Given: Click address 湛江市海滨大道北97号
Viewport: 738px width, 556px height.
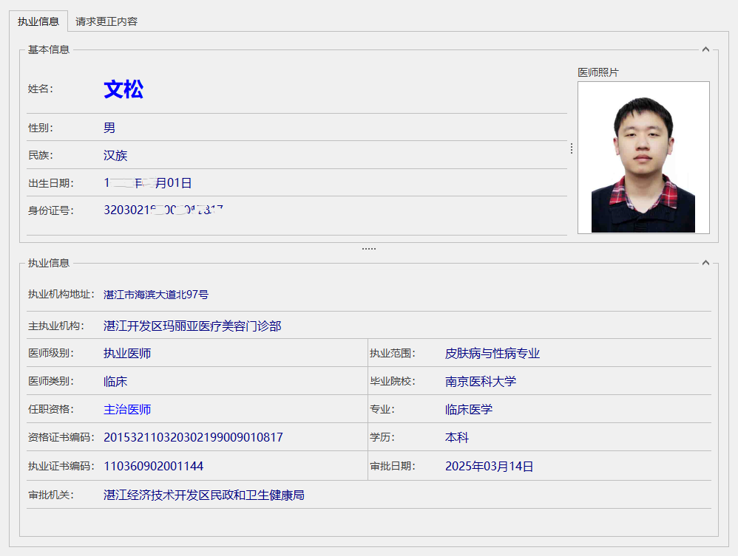Looking at the screenshot, I should pos(156,295).
